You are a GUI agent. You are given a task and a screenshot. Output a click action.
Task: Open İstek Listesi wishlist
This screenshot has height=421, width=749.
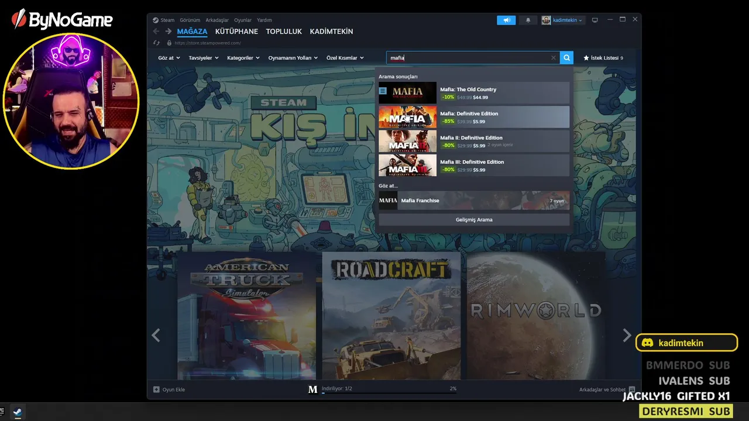point(603,58)
